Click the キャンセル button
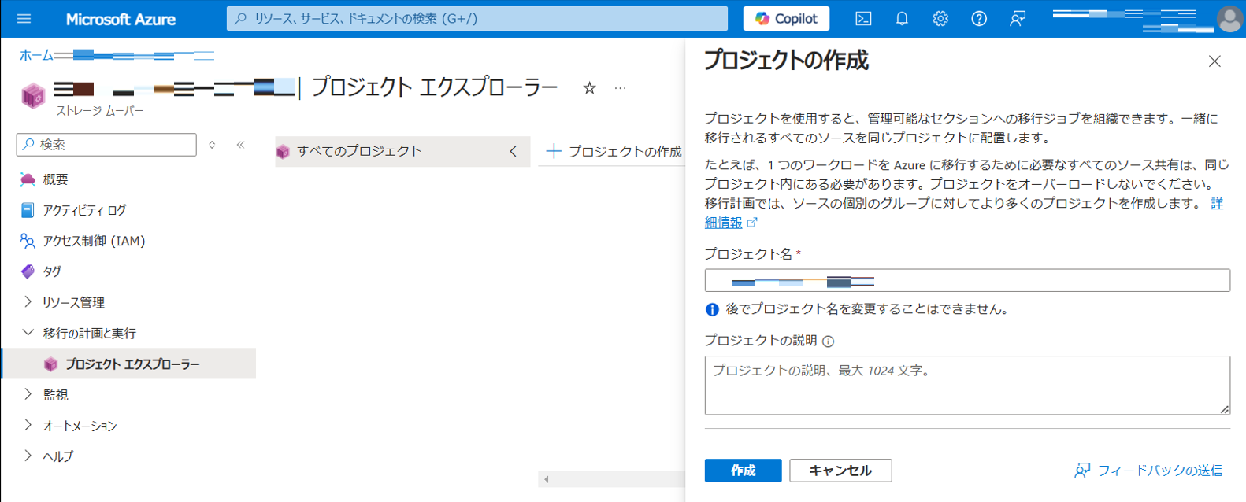This screenshot has width=1246, height=502. 840,471
